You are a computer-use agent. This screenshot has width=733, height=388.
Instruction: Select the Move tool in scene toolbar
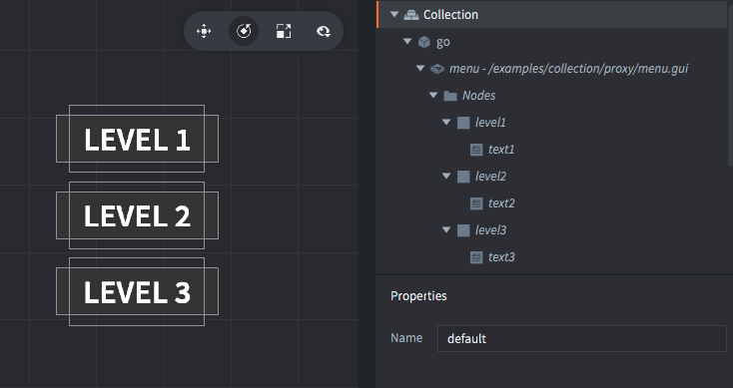pyautogui.click(x=204, y=31)
